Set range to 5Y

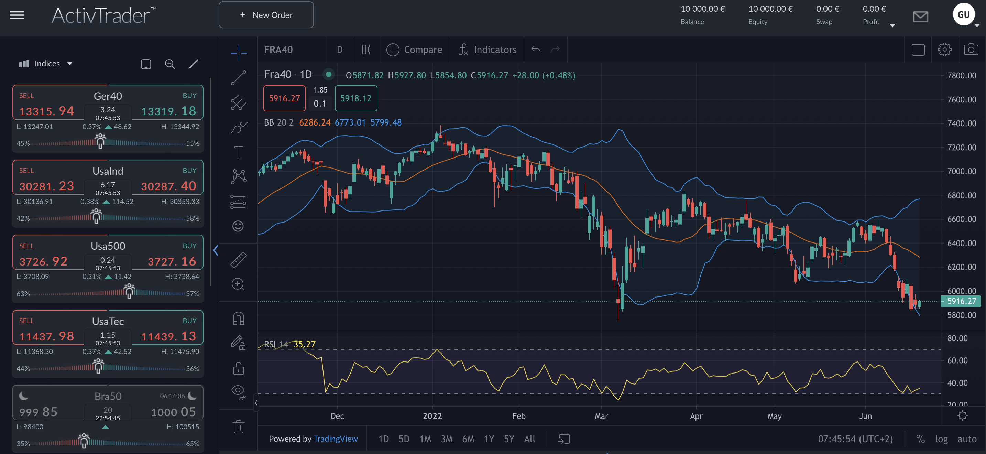509,439
